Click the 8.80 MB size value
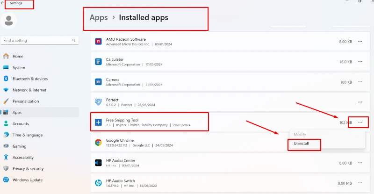This screenshot has width=374, height=194. [345, 183]
